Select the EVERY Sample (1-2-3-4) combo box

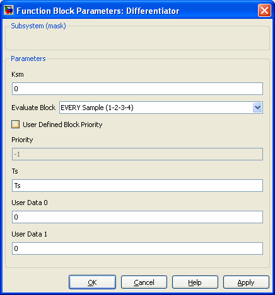click(x=161, y=108)
